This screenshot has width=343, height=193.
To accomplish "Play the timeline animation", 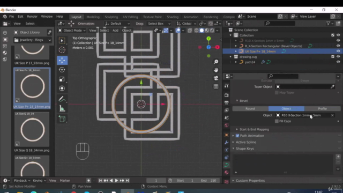I will (x=116, y=181).
